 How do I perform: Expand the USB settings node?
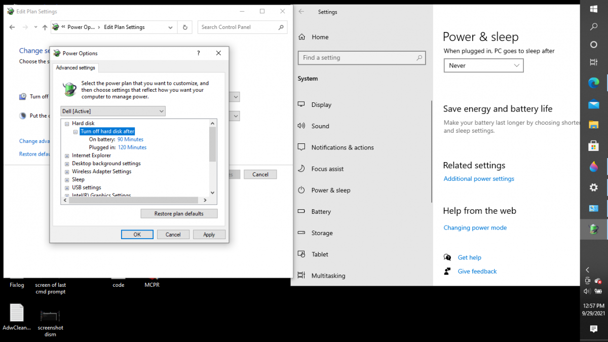(x=67, y=188)
